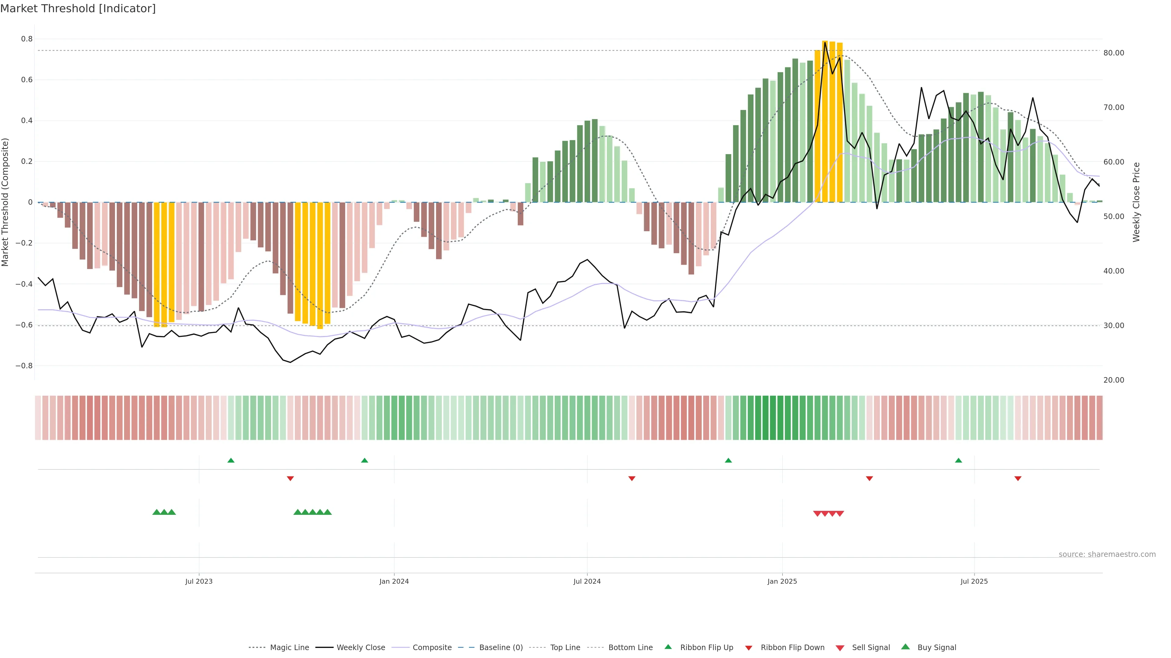
Task: Click the Jul 2023 x-axis label
Action: coord(199,581)
